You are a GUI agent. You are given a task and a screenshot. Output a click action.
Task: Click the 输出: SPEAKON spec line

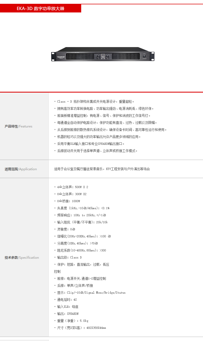pos(66,314)
